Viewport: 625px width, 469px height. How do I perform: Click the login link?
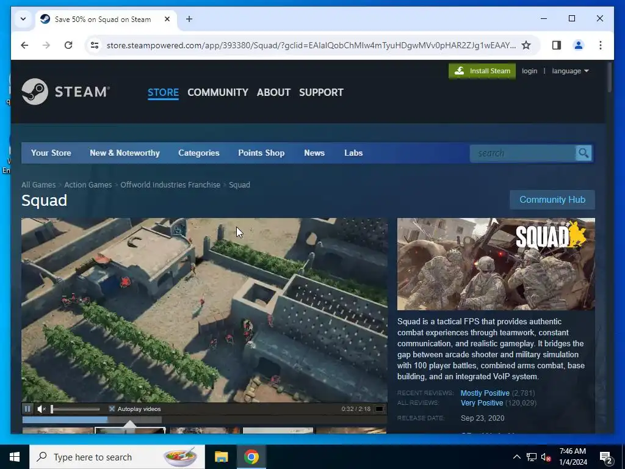tap(529, 71)
